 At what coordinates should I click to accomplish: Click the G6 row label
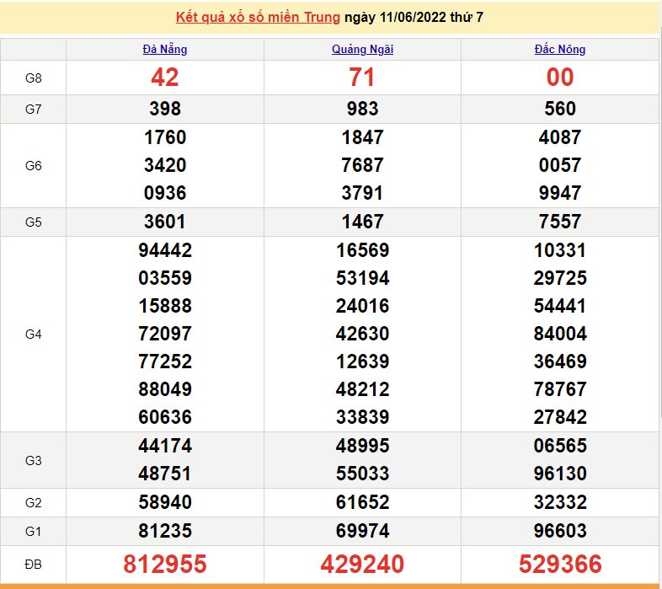tap(34, 165)
